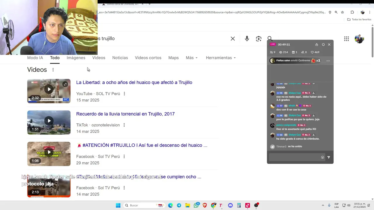Open the Google apps grid
Image resolution: width=374 pixels, height=210 pixels.
click(347, 38)
